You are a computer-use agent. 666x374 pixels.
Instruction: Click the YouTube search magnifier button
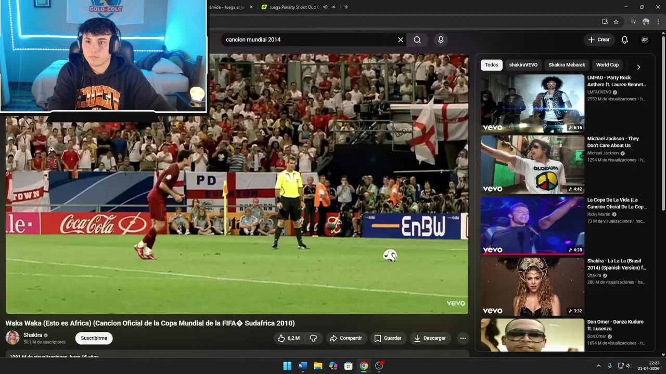click(x=417, y=40)
